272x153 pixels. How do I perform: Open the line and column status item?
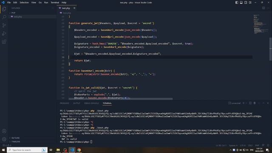[221, 145]
